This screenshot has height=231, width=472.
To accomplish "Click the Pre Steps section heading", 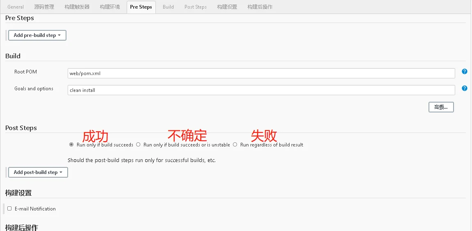I will [x=20, y=18].
